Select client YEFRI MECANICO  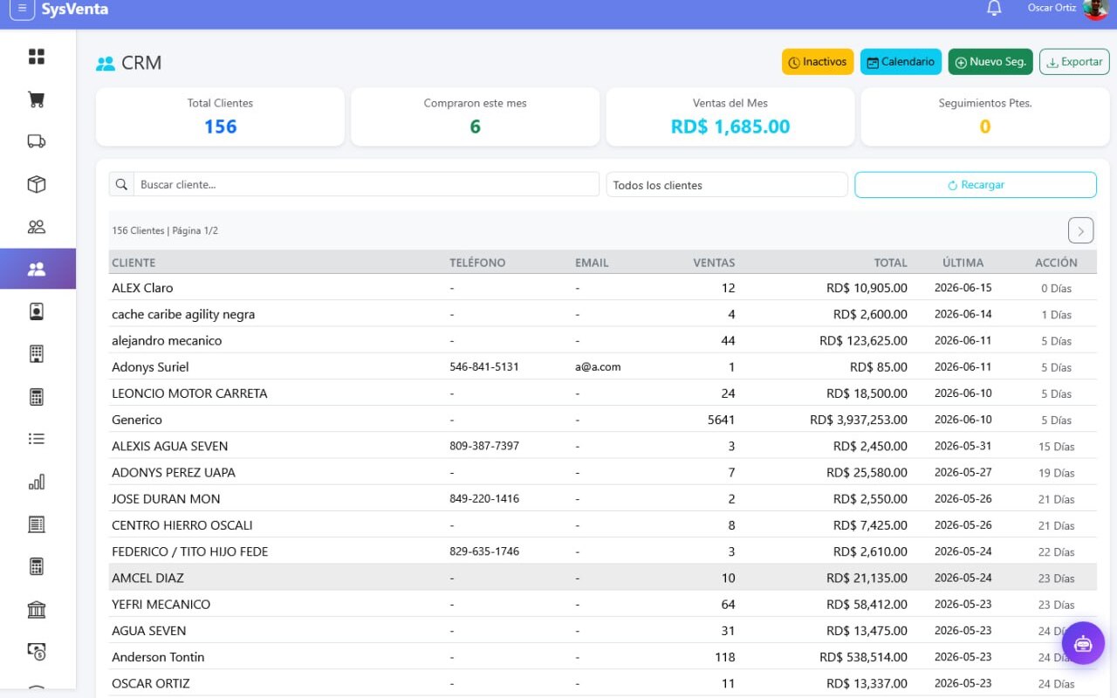(x=161, y=604)
